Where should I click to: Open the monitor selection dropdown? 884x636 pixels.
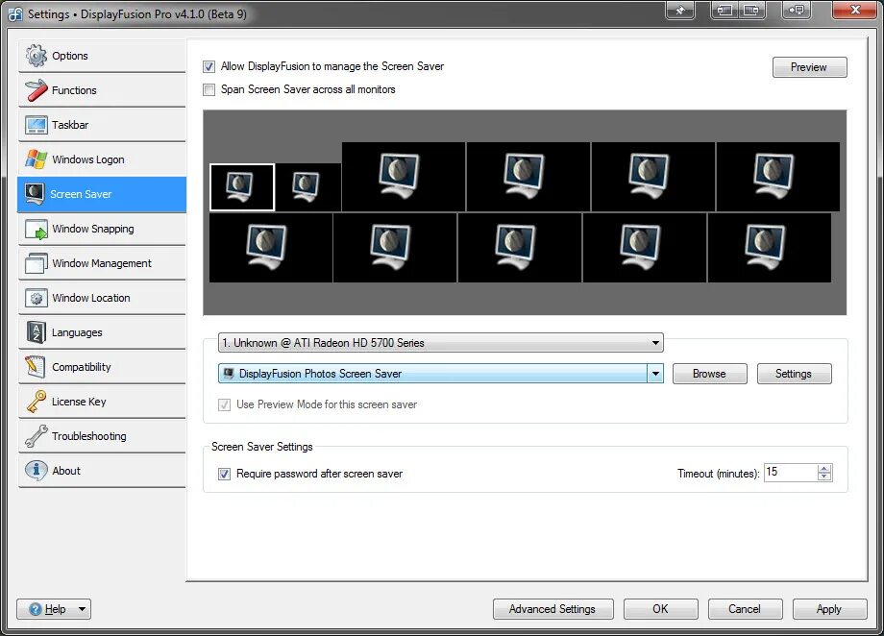click(x=441, y=343)
